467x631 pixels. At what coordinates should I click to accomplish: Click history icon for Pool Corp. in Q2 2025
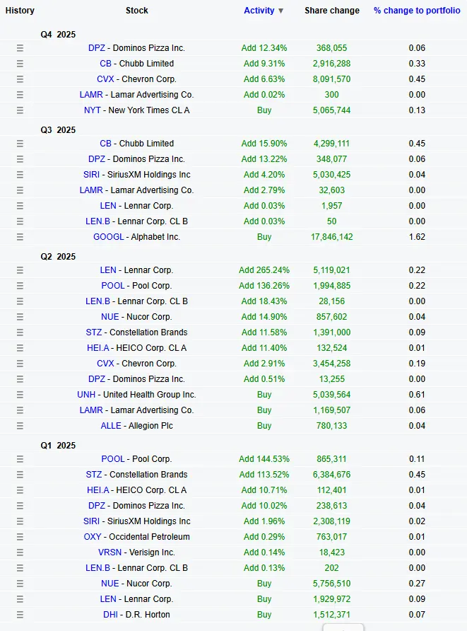point(19,286)
